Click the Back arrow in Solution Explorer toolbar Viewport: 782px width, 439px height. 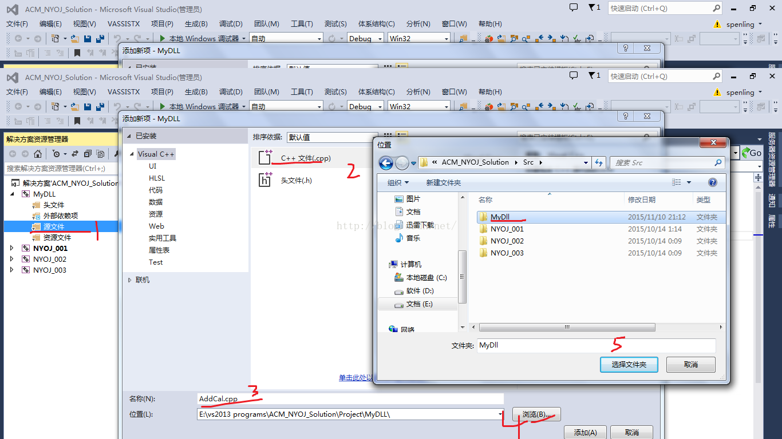point(12,154)
